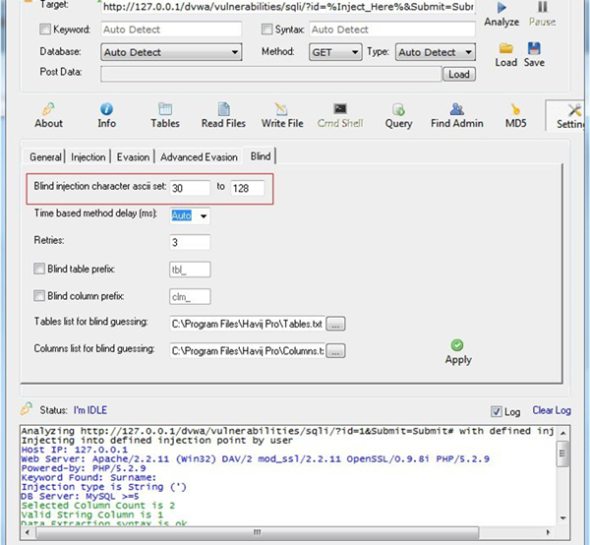Select the MD5 tool icon
Screen dimensions: 590x545
pos(515,114)
